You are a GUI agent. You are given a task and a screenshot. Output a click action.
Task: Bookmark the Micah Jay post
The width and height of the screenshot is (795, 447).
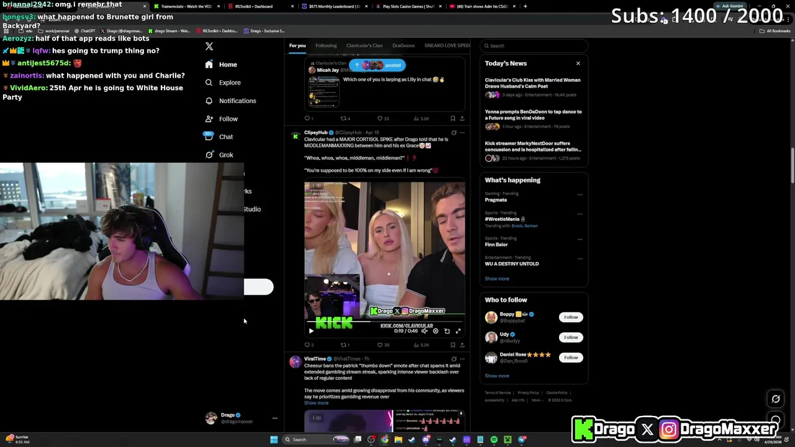(x=453, y=118)
